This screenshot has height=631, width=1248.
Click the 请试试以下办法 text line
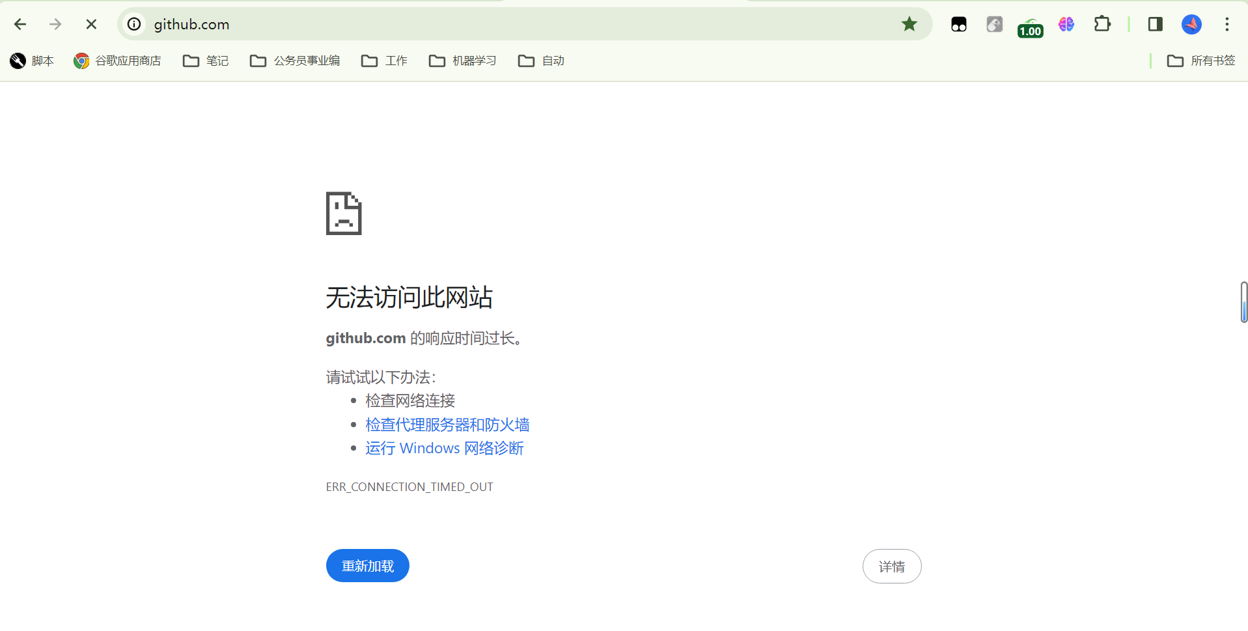(381, 377)
